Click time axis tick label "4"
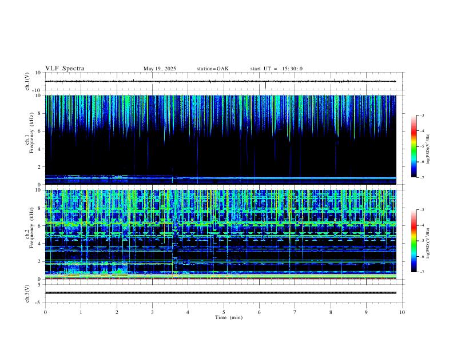 coord(188,312)
